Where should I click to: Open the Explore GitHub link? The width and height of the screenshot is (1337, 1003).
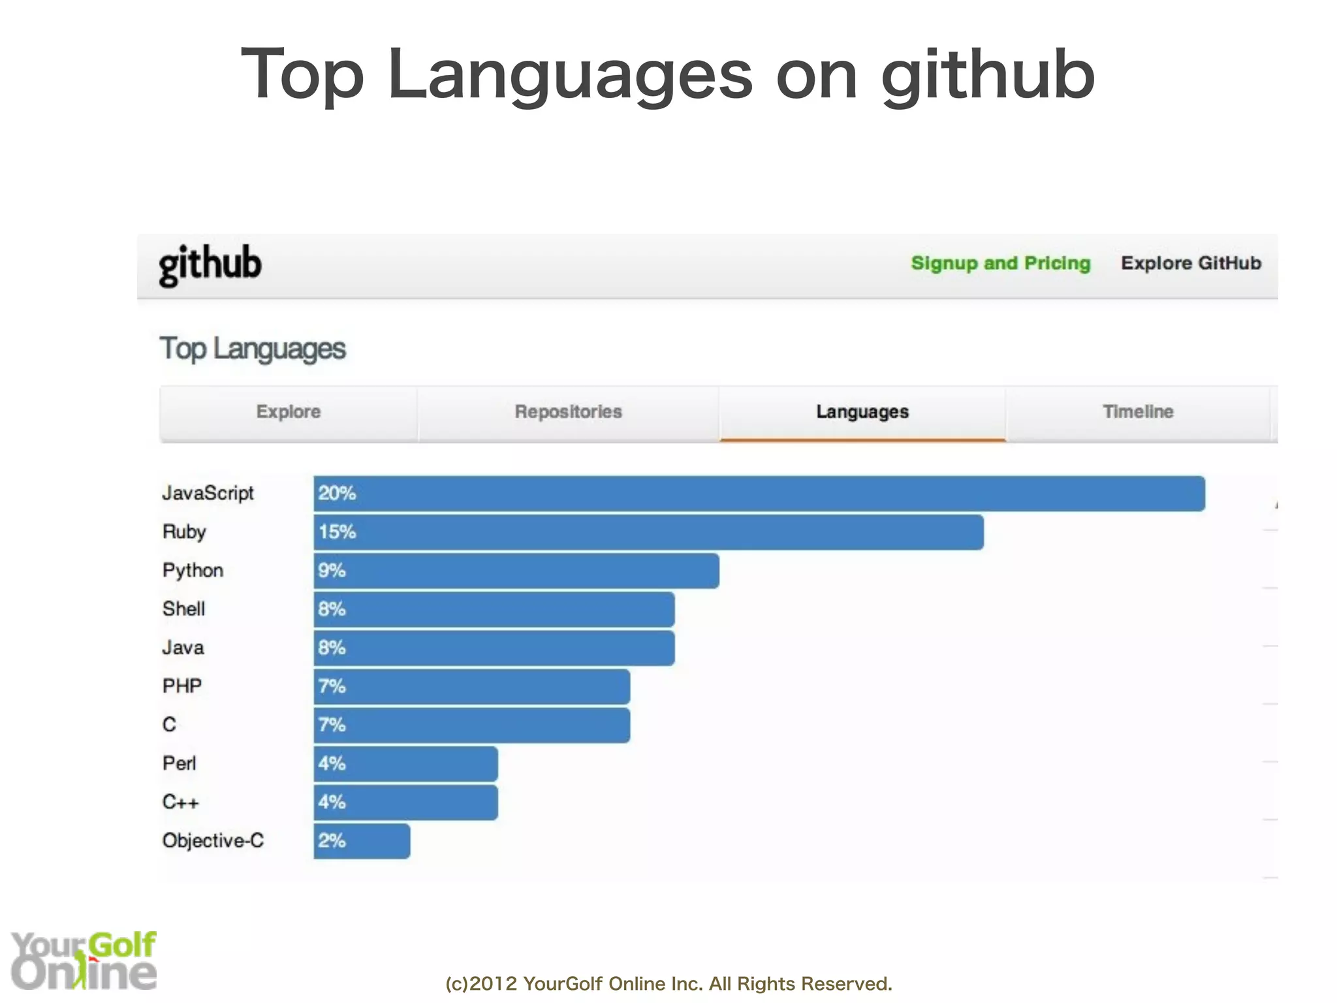coord(1191,263)
